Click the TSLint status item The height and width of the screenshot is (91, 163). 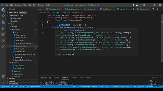(141, 86)
